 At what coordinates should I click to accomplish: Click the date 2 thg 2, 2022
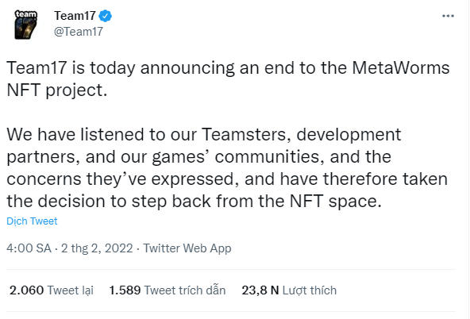97,248
